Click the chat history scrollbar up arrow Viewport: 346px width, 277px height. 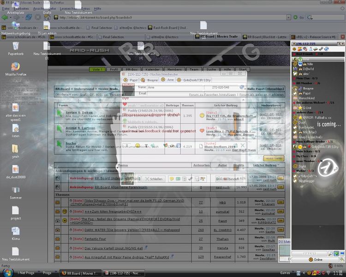point(243,100)
